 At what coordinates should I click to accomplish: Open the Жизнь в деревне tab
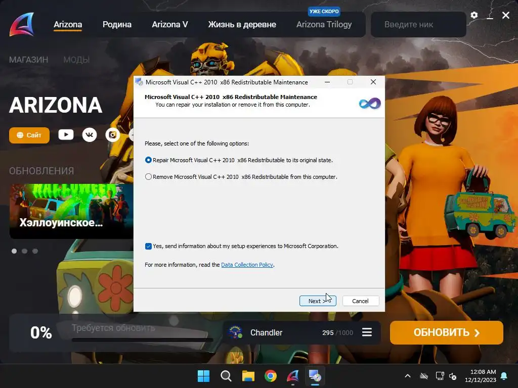(242, 24)
